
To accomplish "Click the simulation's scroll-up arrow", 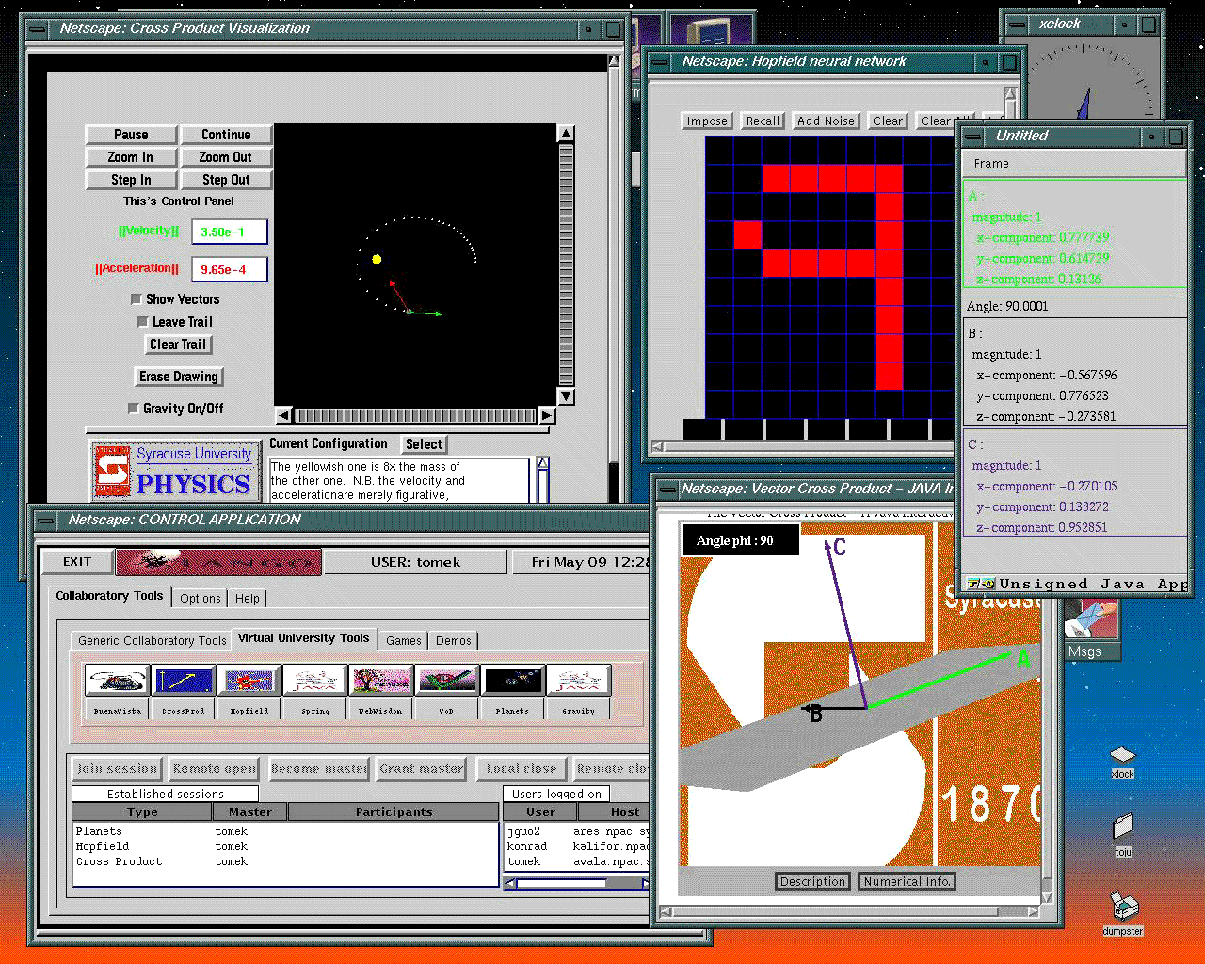I will coord(566,134).
